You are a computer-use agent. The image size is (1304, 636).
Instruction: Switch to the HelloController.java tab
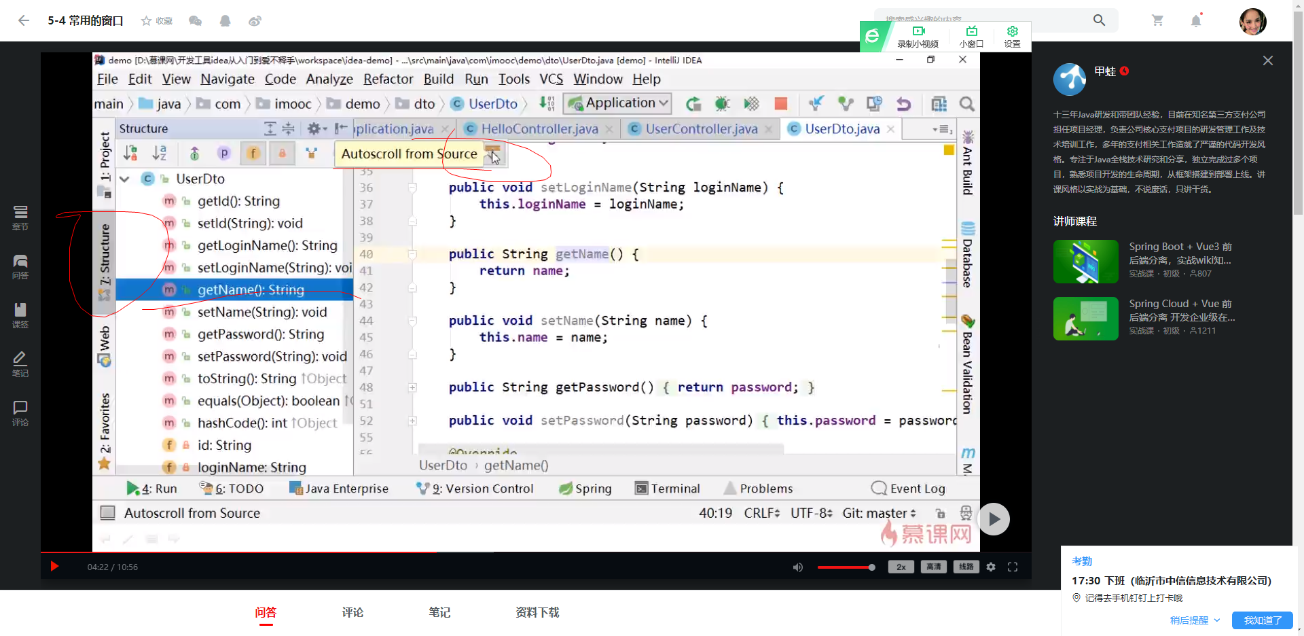[539, 129]
